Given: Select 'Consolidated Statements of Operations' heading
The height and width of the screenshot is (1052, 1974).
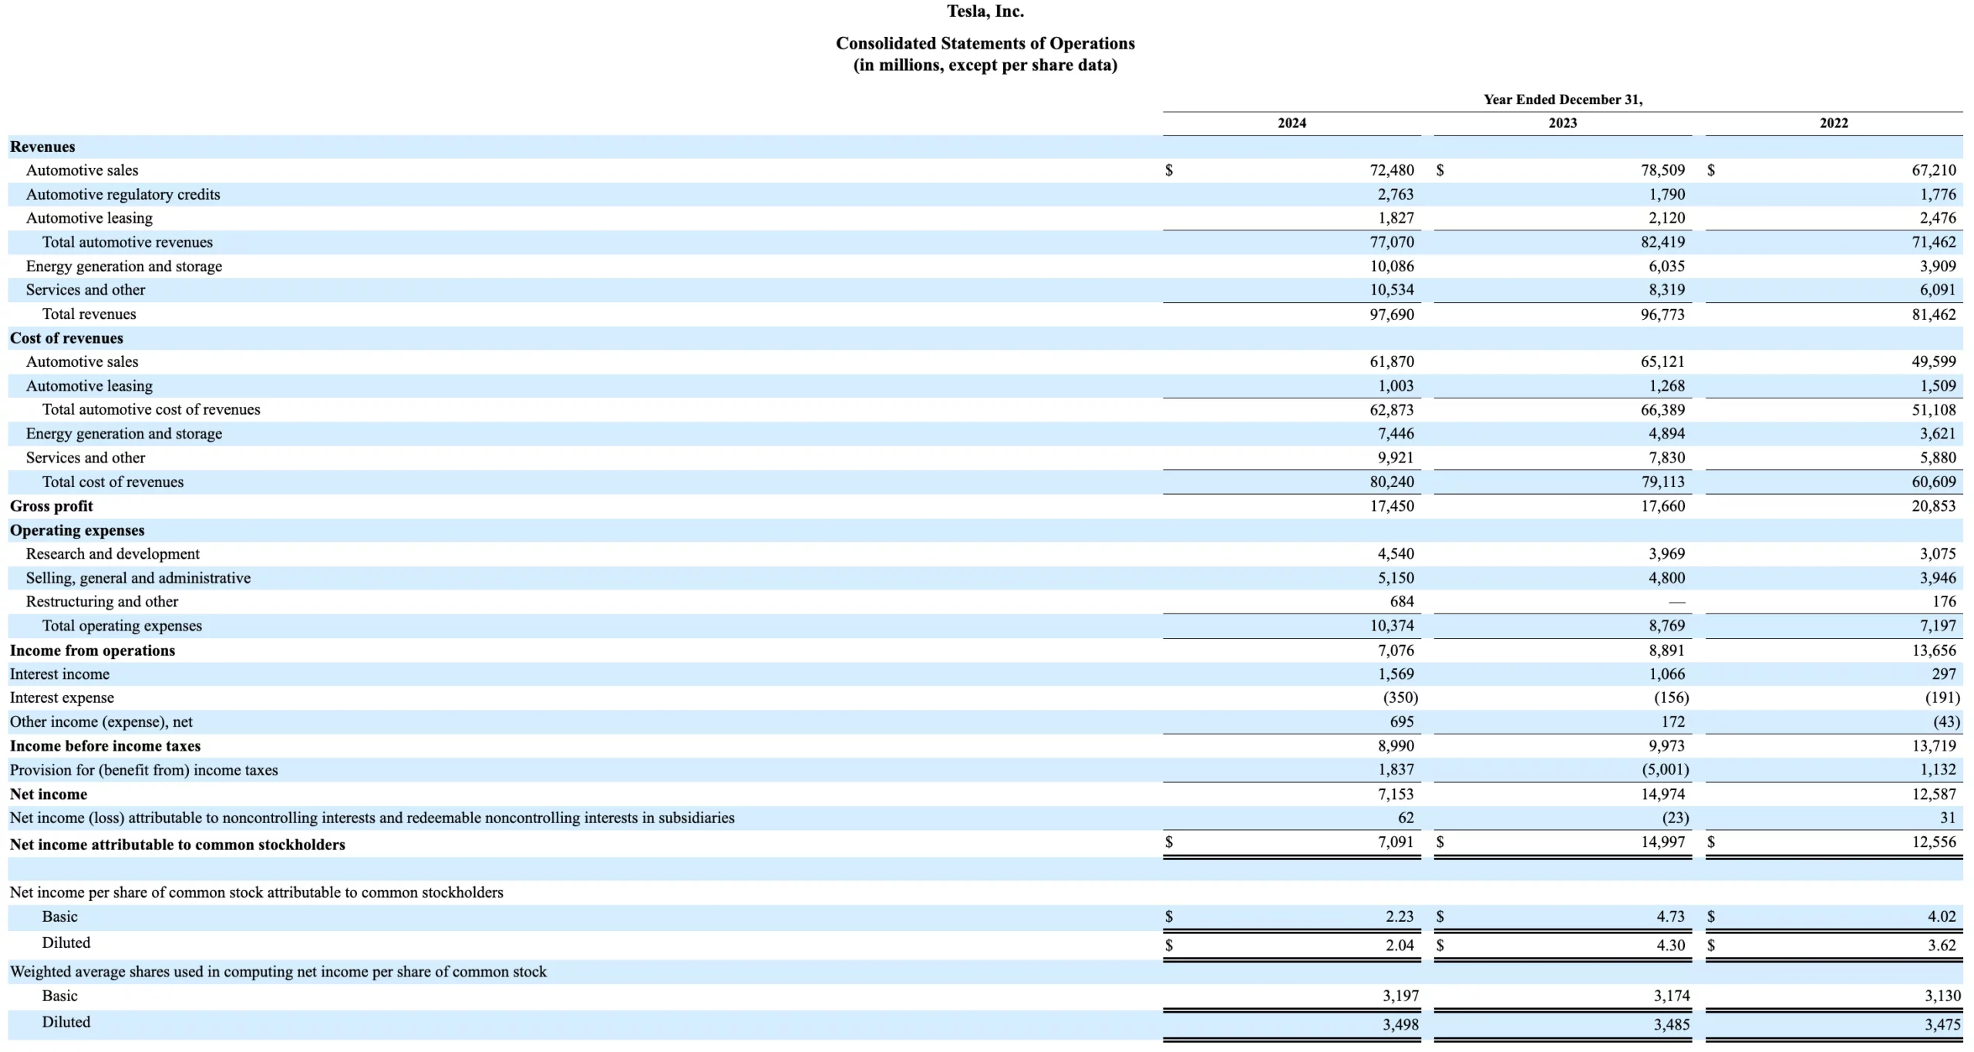Looking at the screenshot, I should (x=985, y=43).
